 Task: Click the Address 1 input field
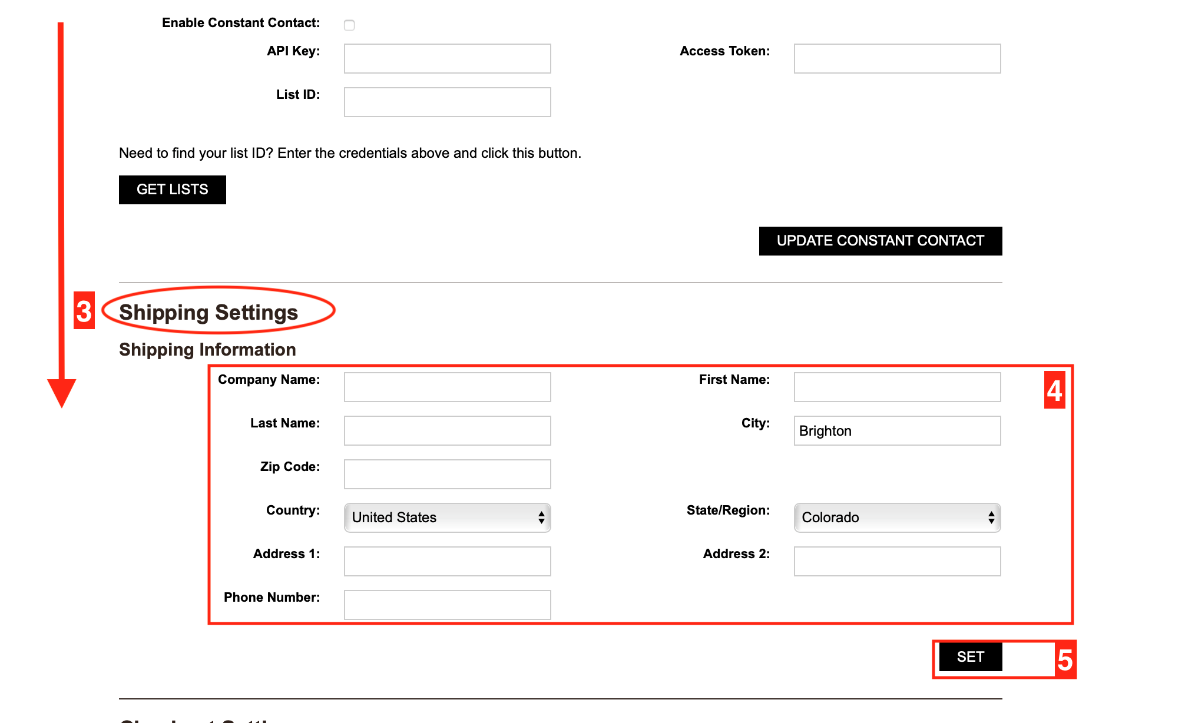point(447,561)
